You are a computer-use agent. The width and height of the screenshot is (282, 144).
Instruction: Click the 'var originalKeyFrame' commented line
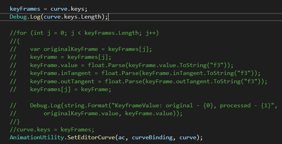(x=81, y=49)
